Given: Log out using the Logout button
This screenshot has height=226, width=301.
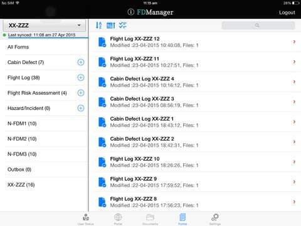Looking at the screenshot, I should click(x=287, y=13).
